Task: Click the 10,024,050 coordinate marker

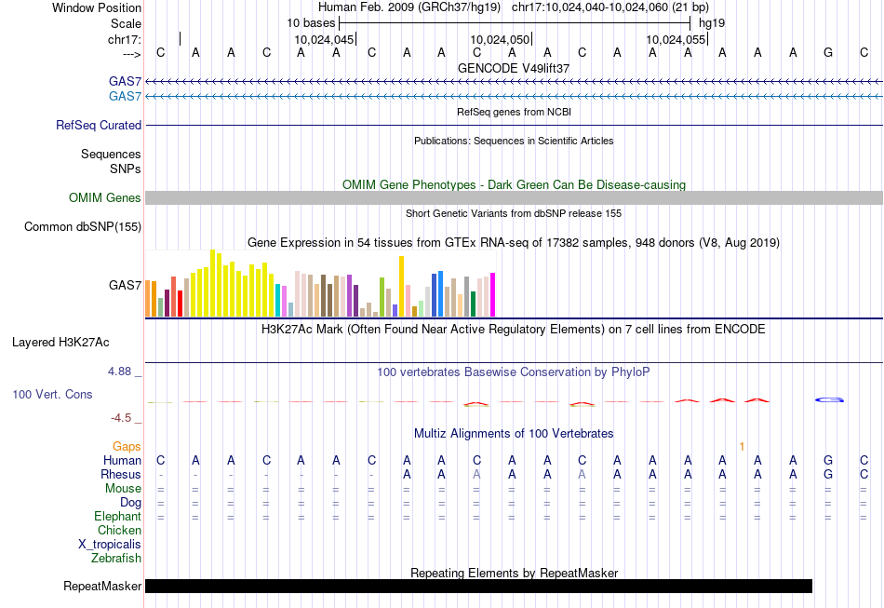Action: point(500,39)
